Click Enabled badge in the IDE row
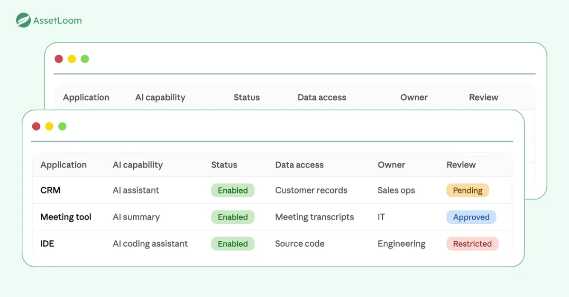Image resolution: width=569 pixels, height=297 pixels. click(233, 244)
